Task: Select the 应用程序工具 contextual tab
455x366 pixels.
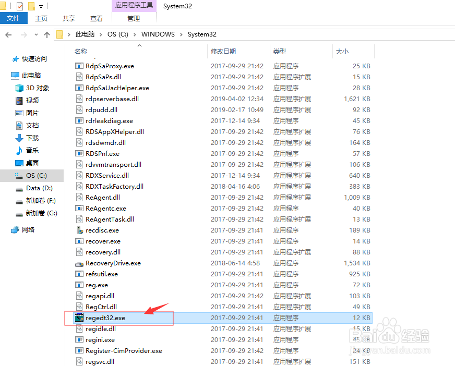Action: [x=134, y=6]
